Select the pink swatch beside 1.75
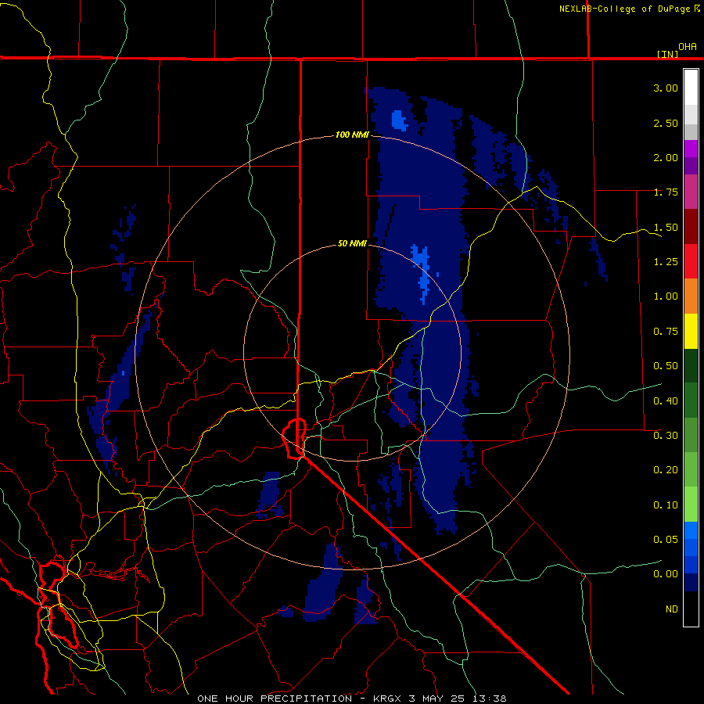 click(691, 192)
